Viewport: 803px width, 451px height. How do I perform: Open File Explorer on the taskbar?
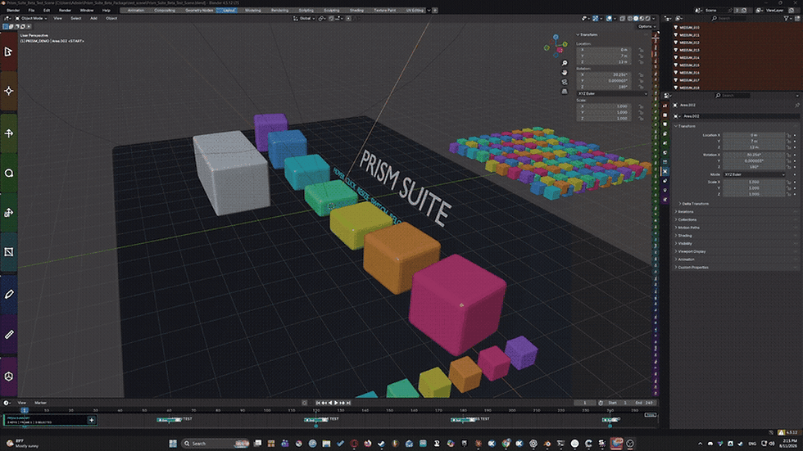pyautogui.click(x=326, y=444)
